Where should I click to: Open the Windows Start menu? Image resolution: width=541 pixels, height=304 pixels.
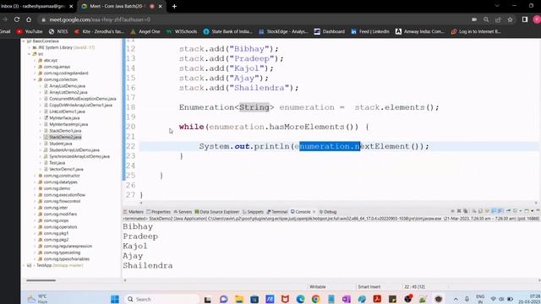click(115, 299)
